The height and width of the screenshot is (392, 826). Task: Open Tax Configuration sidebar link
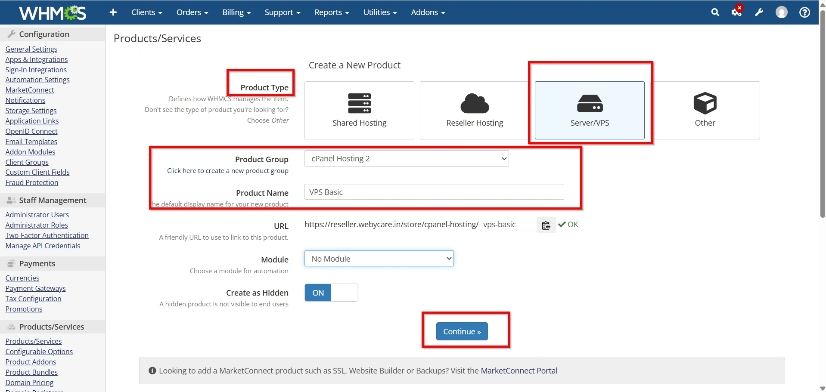[34, 299]
